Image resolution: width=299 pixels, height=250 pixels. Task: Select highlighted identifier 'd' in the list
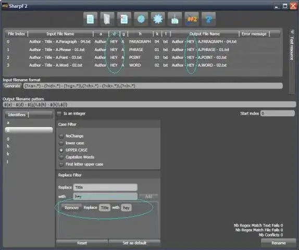click(x=29, y=130)
